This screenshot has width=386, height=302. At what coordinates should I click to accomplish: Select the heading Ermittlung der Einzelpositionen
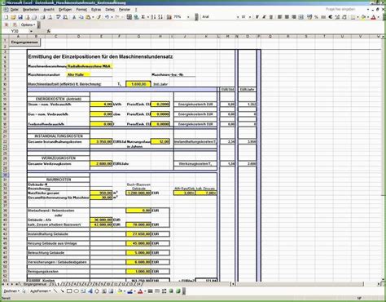coord(100,57)
